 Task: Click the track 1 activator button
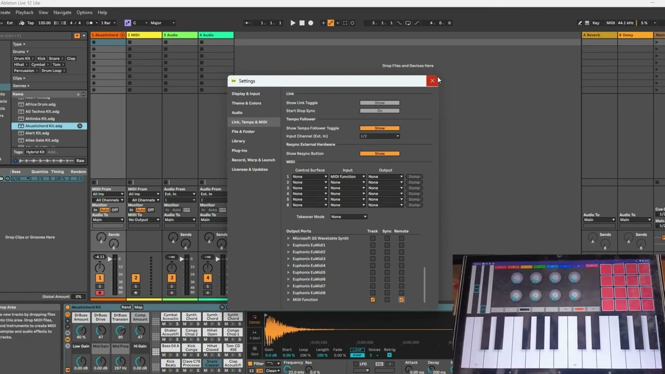(x=100, y=278)
